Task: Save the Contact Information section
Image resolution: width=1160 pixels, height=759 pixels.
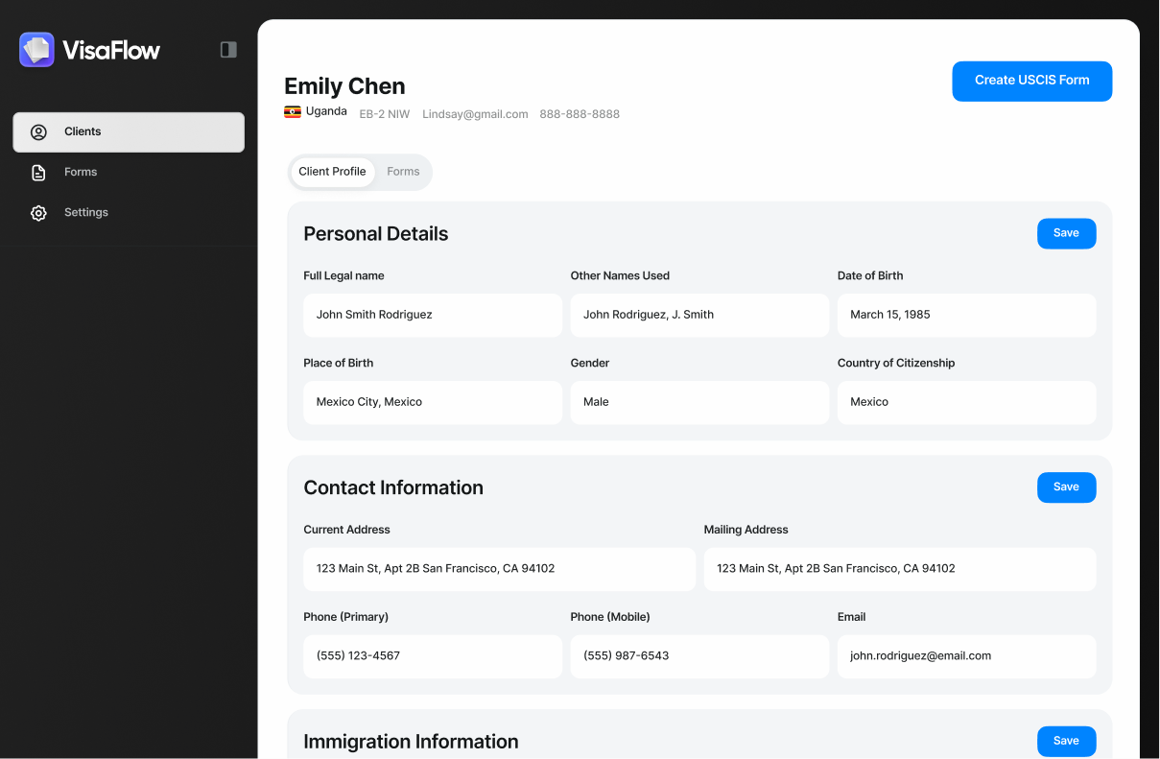Action: 1066,486
